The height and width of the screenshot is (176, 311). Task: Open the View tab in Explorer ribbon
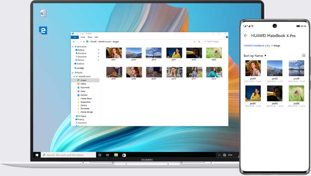[96, 37]
